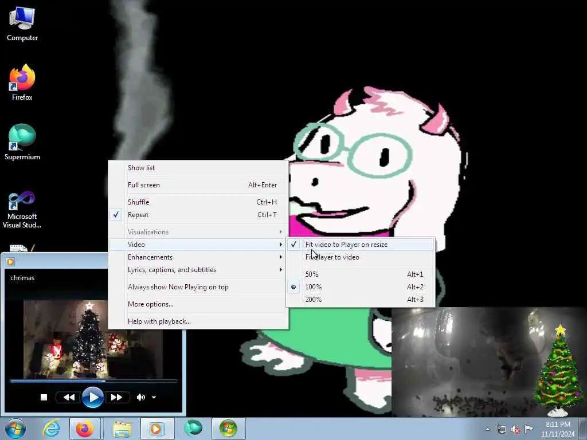Click the network tray icon
Screen dimensions: 587x440
pyautogui.click(x=501, y=430)
